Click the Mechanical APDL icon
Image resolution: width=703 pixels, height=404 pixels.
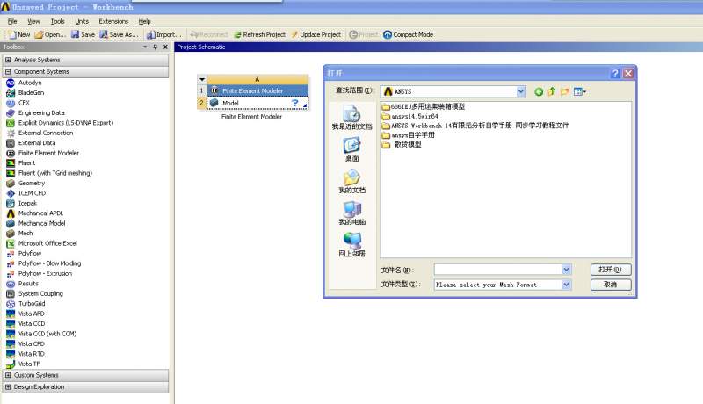point(11,213)
